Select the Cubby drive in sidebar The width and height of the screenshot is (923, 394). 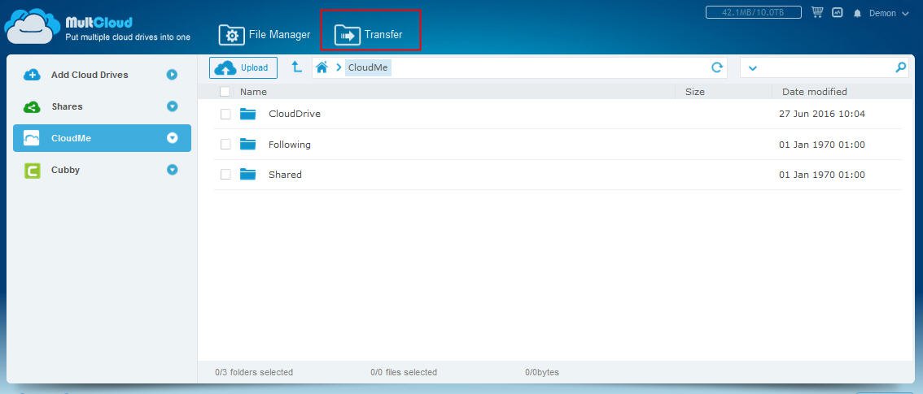(x=102, y=170)
